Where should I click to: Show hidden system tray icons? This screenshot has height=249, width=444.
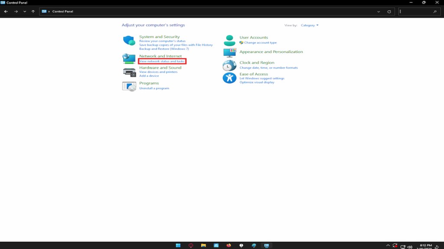pos(388,246)
